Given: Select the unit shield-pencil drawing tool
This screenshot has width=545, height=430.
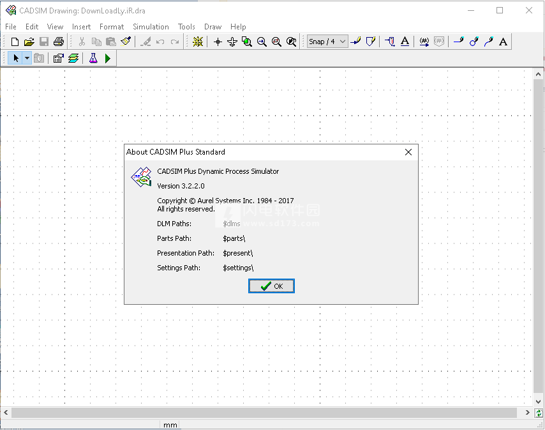Looking at the screenshot, I should [371, 42].
